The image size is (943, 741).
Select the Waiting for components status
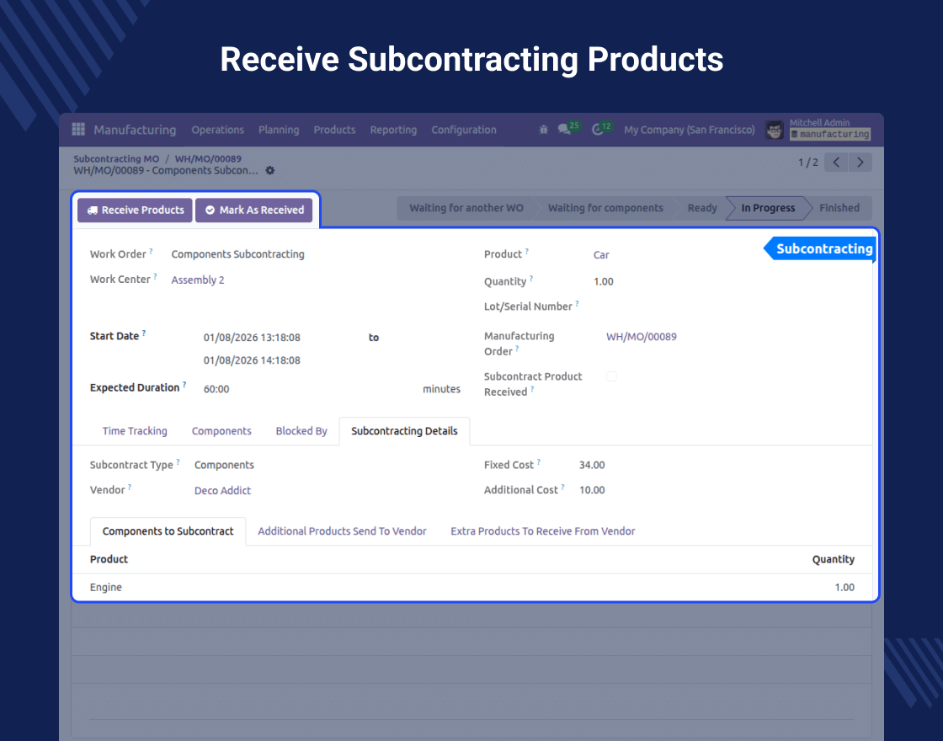tap(605, 208)
